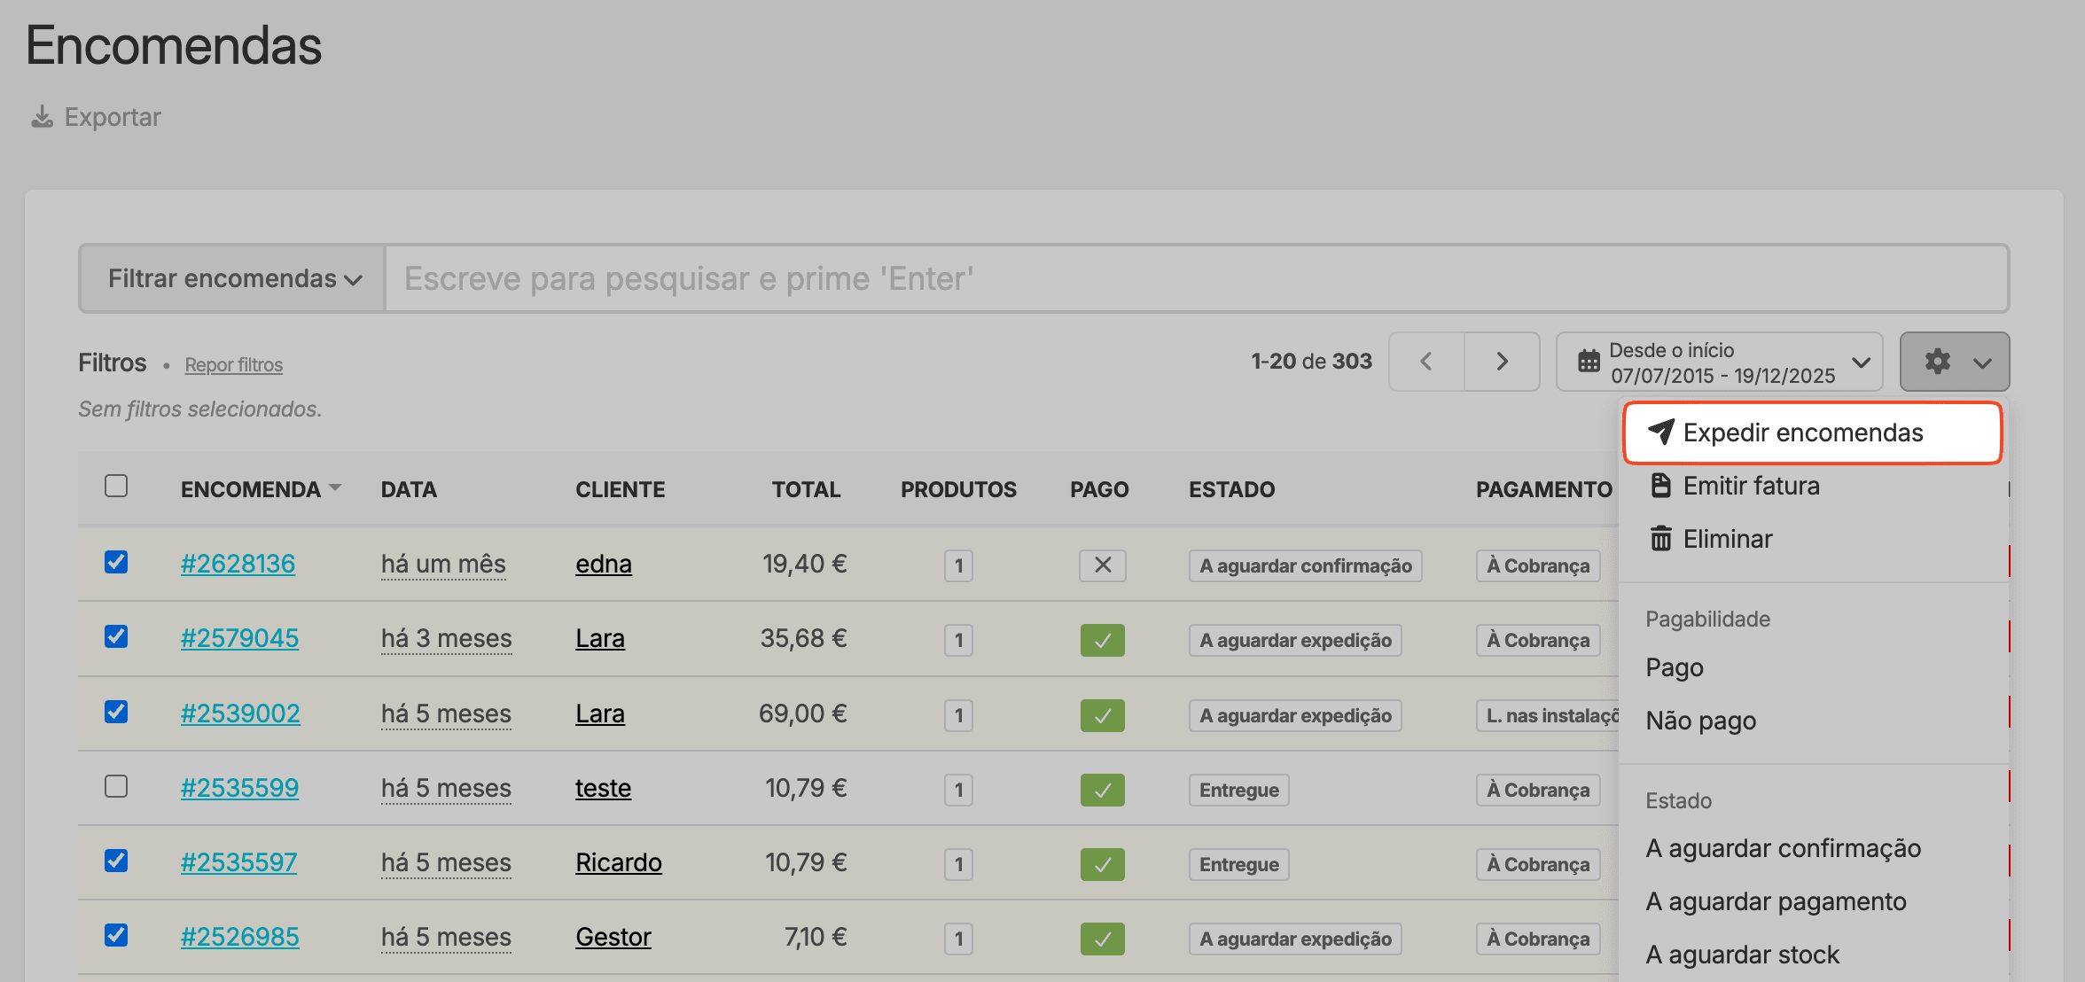Click green paid checkmark for order #2579045
Image resolution: width=2085 pixels, height=982 pixels.
[x=1102, y=640]
